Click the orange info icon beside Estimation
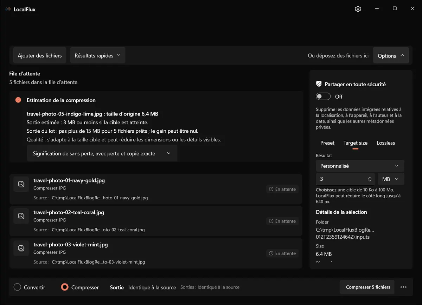 coord(18,100)
